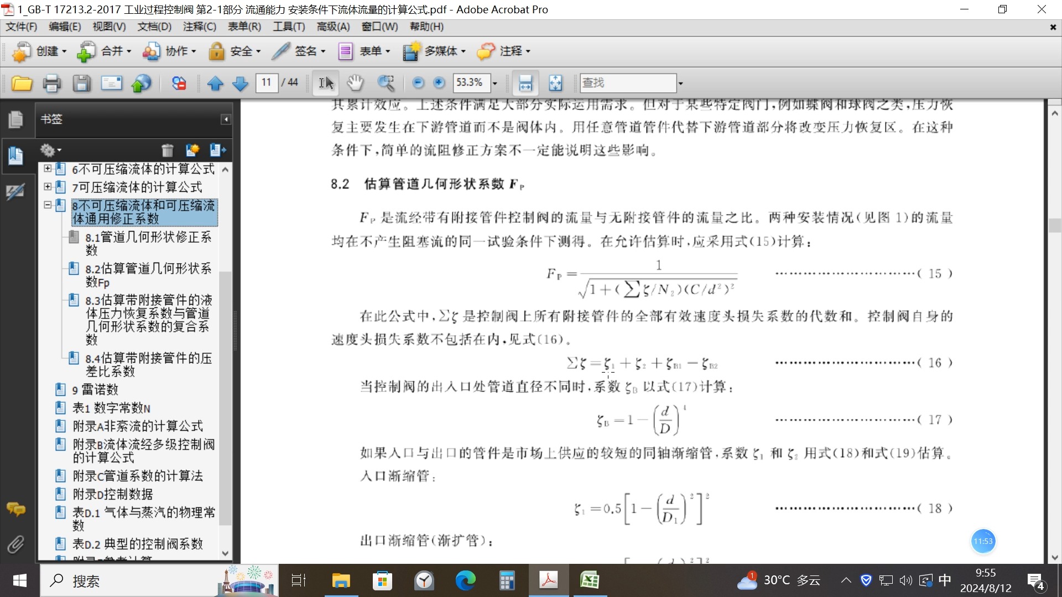The height and width of the screenshot is (597, 1062).
Task: Click the Save floppy disk icon
Action: coord(81,83)
